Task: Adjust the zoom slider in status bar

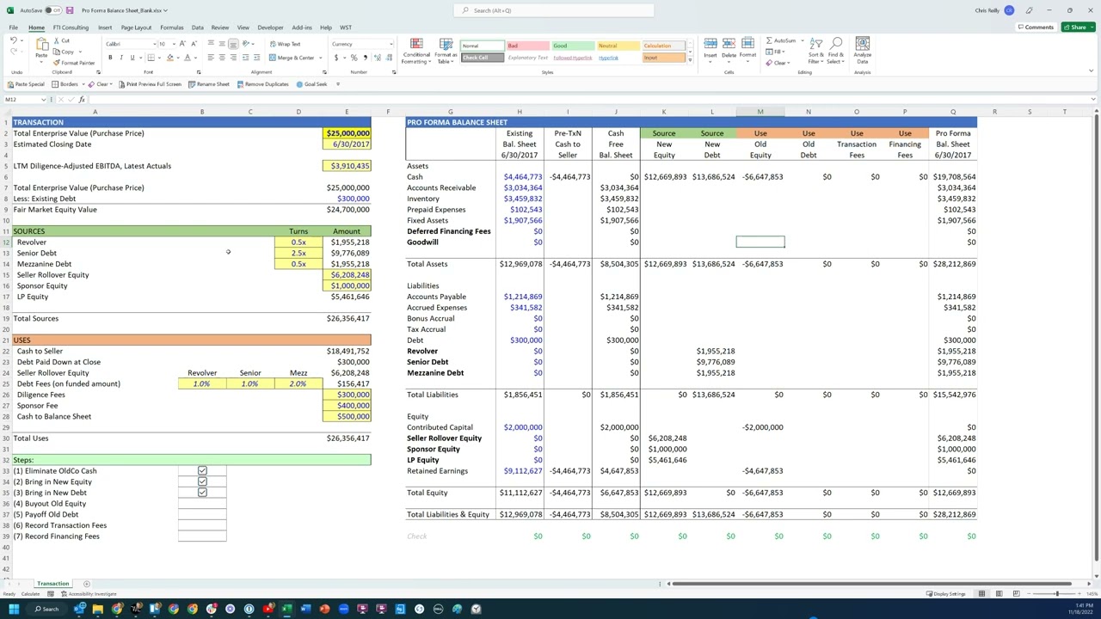Action: pyautogui.click(x=1056, y=594)
